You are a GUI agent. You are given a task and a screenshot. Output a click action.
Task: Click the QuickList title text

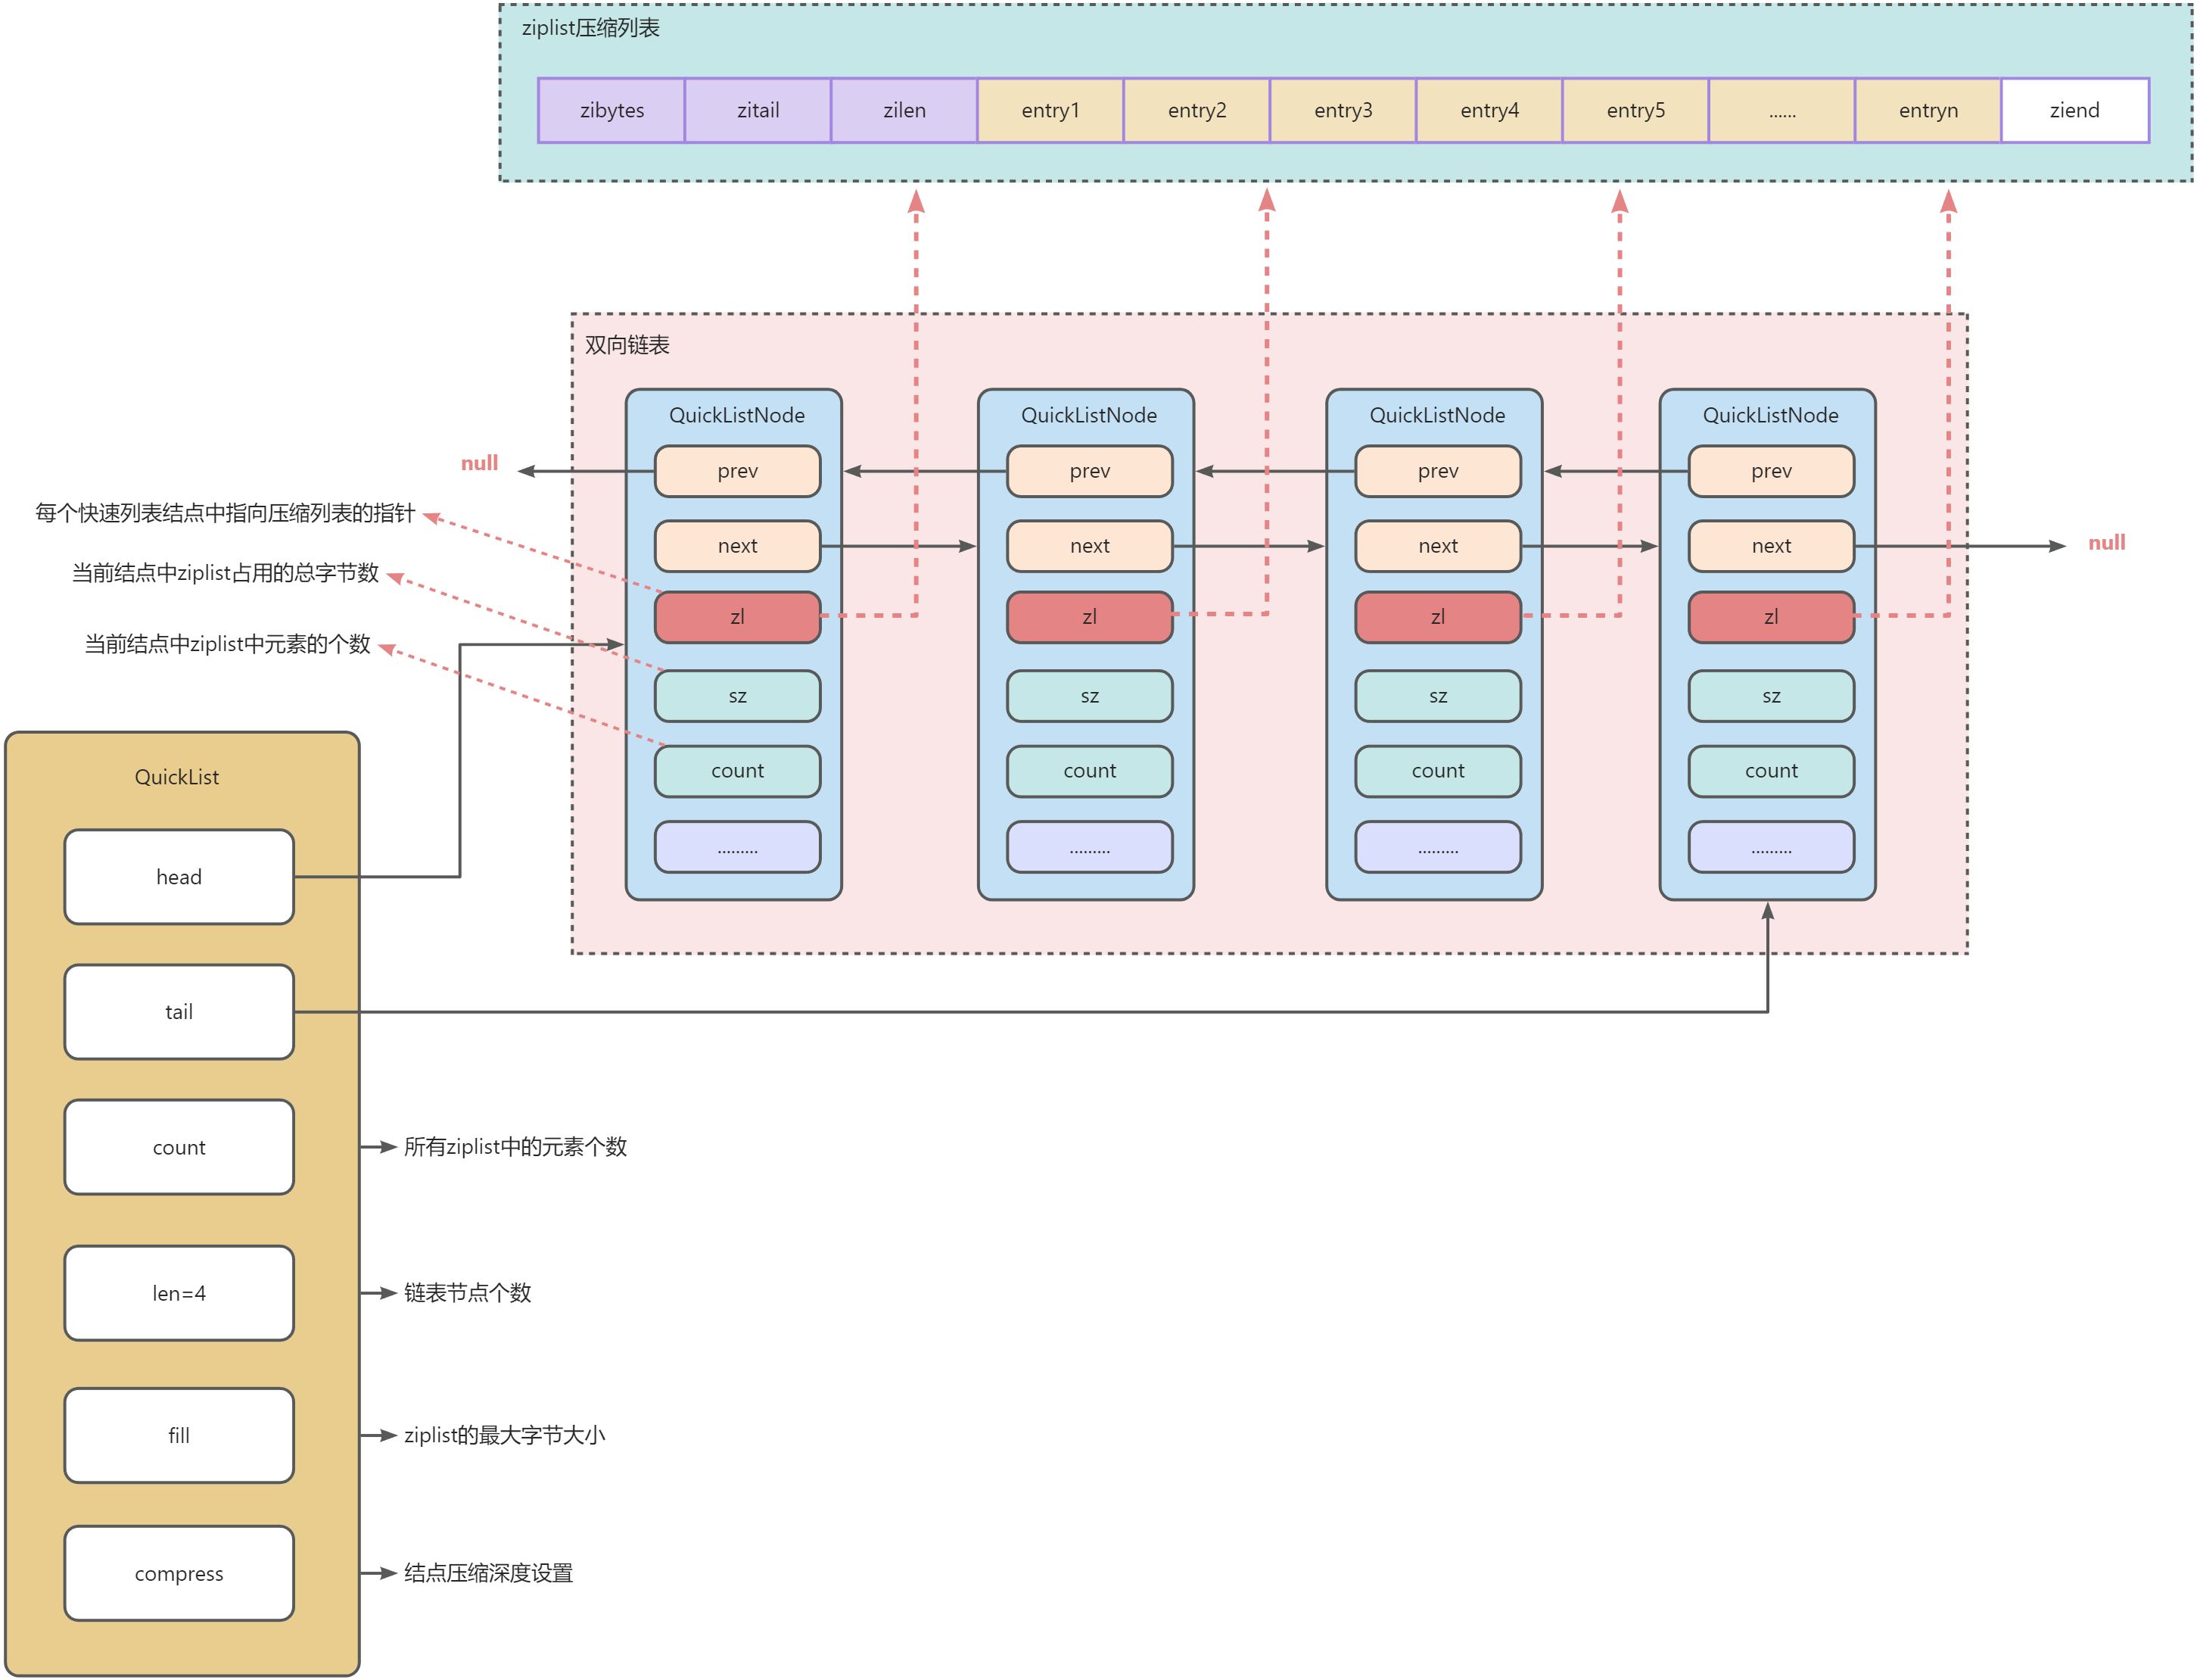pyautogui.click(x=177, y=778)
